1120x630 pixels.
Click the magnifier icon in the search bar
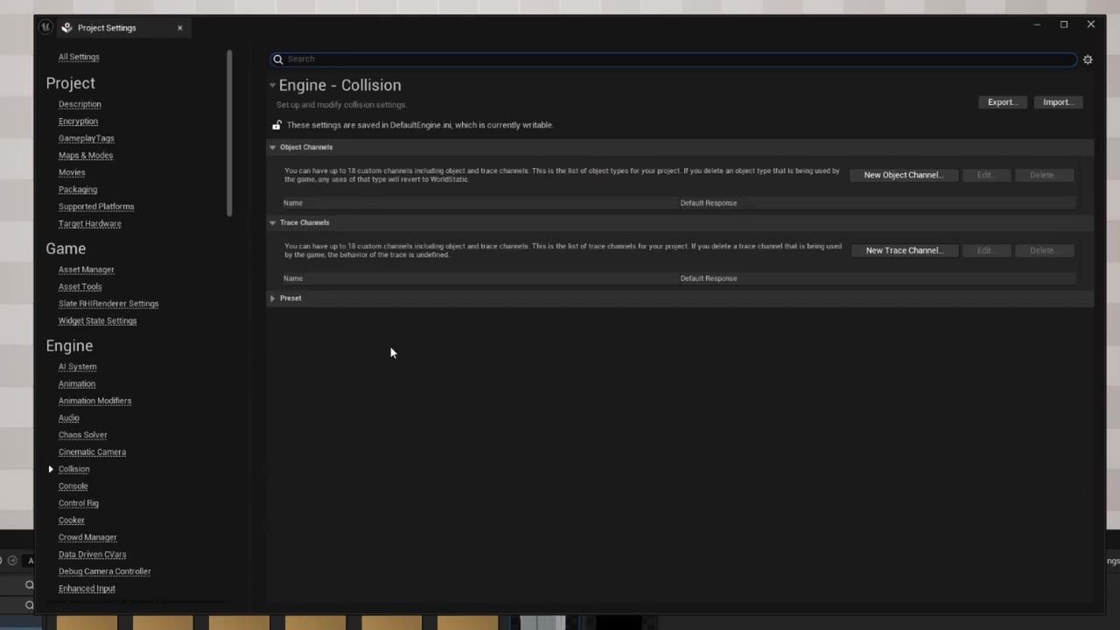point(278,59)
